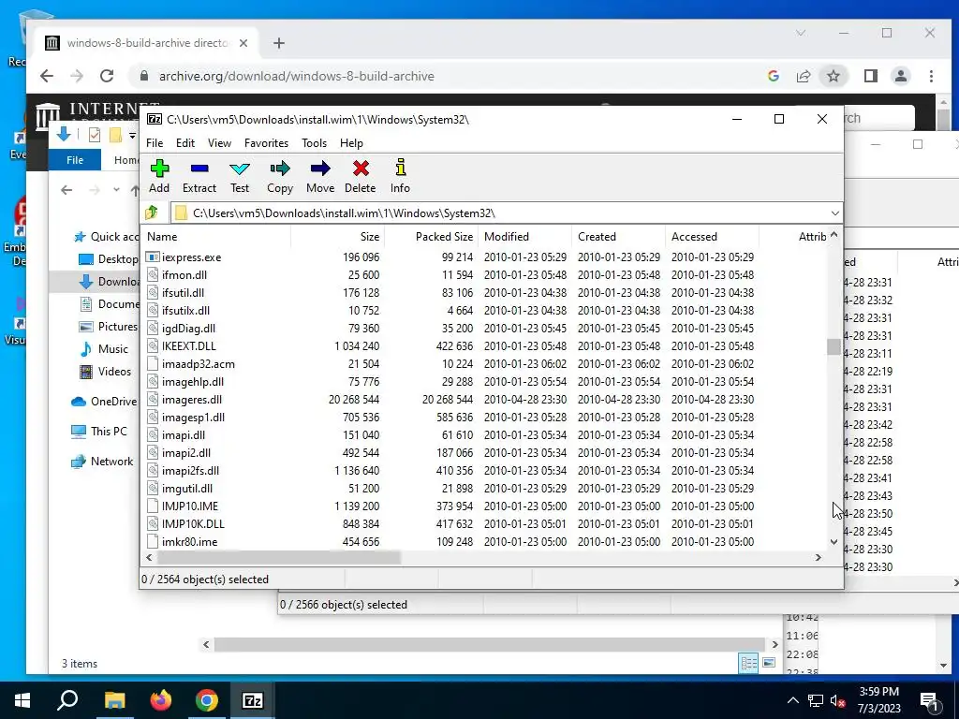This screenshot has height=719, width=959.
Task: Click the Chrome address bar URL
Action: (x=297, y=77)
